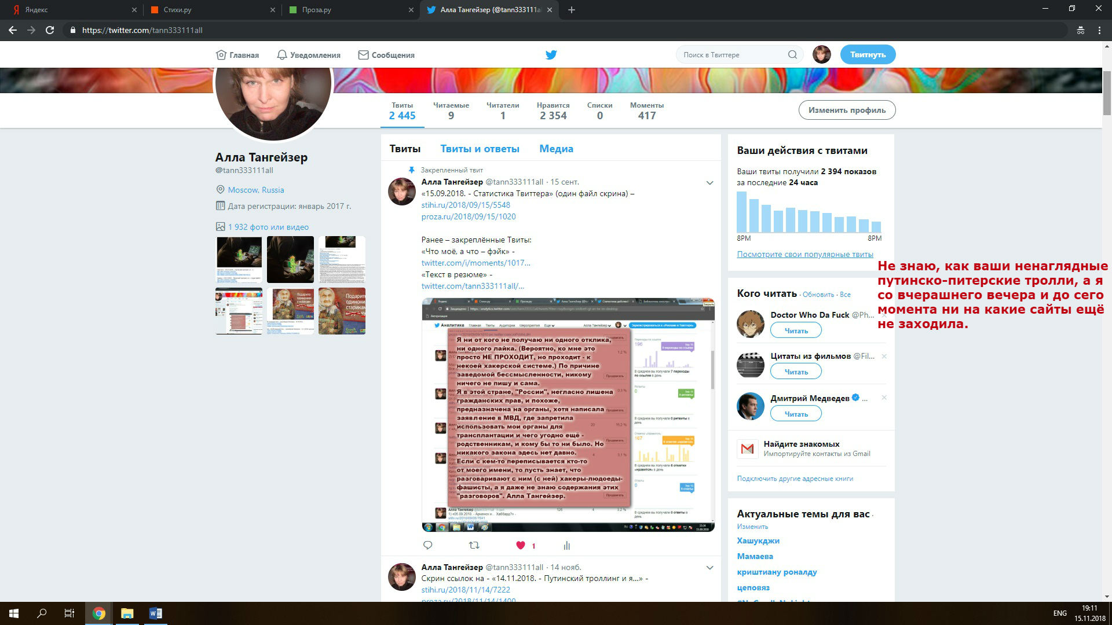This screenshot has width=1112, height=625.
Task: Open proza.ru/2018/09/15/1020 link
Action: click(x=468, y=216)
